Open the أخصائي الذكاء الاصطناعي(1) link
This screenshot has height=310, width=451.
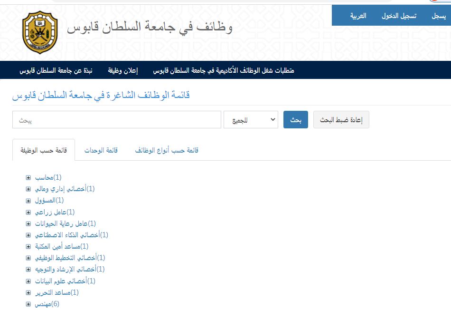(72, 235)
